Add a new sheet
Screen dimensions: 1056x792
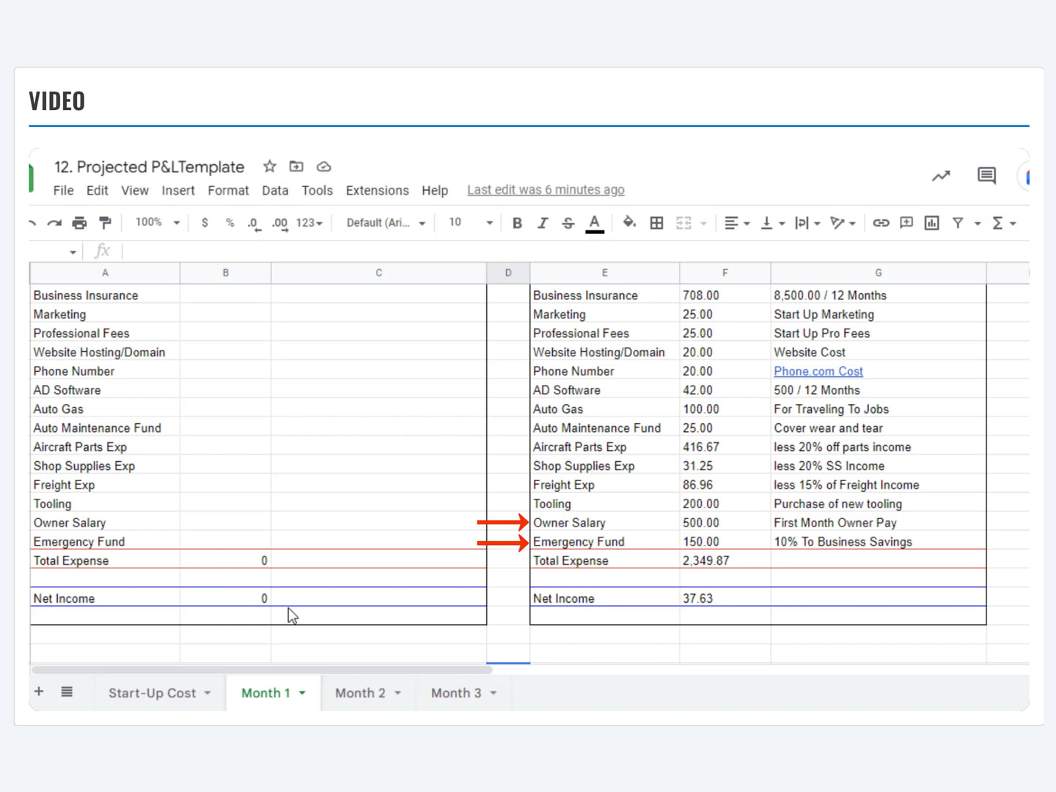click(39, 692)
